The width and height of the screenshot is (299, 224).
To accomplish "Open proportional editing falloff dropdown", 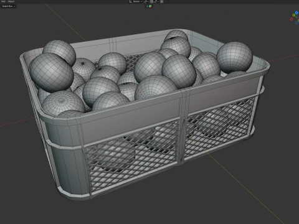I will (166, 1).
